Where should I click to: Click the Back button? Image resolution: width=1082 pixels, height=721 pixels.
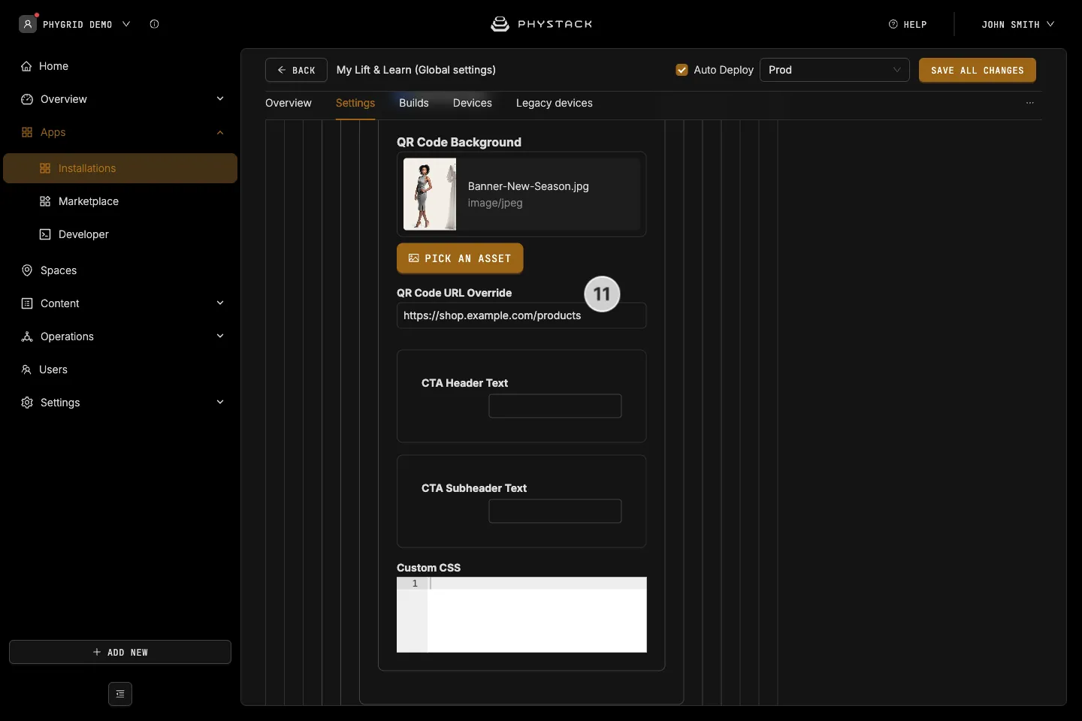296,70
